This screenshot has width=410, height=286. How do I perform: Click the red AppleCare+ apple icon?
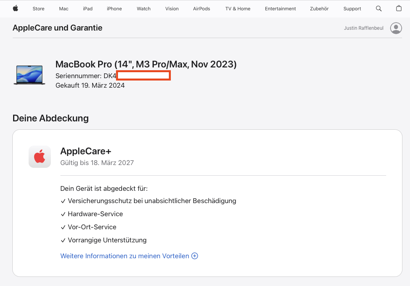coord(40,157)
